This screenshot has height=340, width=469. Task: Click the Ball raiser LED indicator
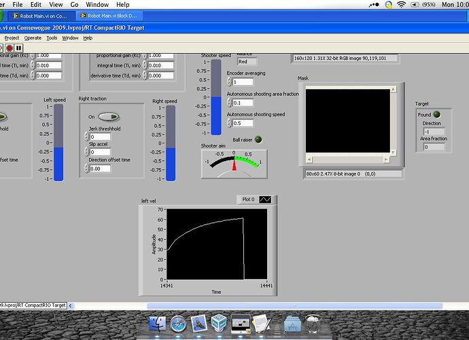coord(258,139)
